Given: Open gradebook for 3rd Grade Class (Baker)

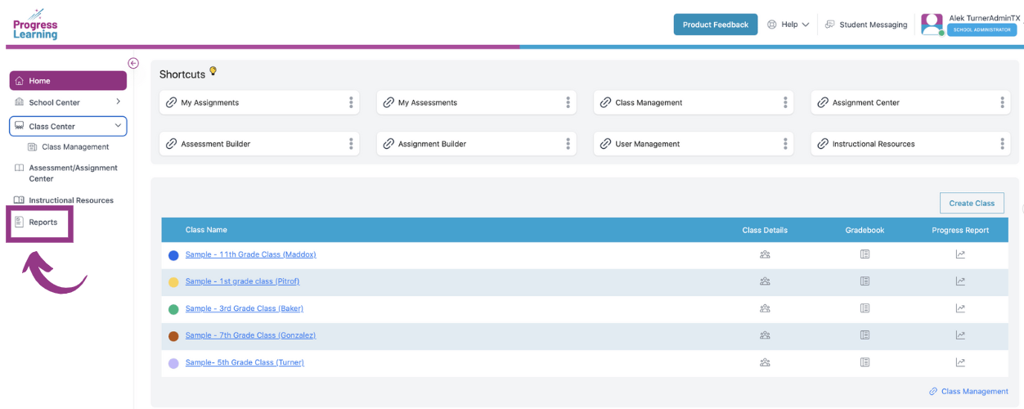Looking at the screenshot, I should click(x=865, y=308).
